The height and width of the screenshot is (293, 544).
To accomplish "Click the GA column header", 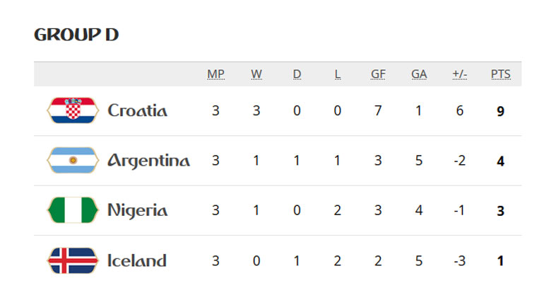I will click(419, 74).
